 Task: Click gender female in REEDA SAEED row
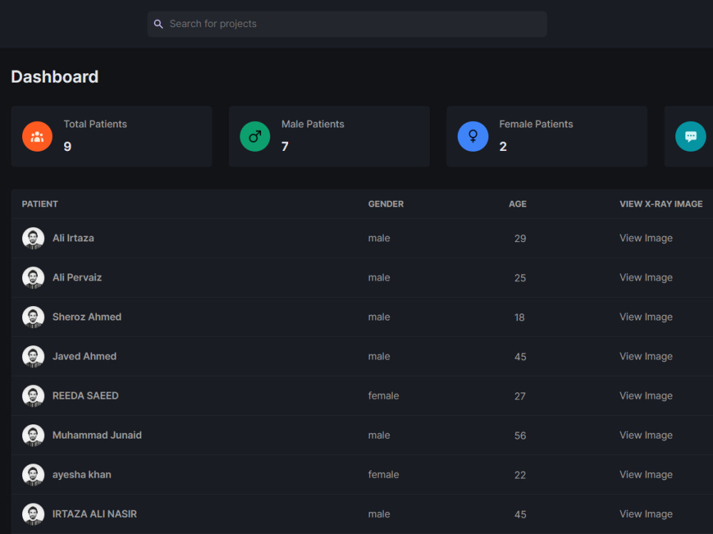click(384, 396)
